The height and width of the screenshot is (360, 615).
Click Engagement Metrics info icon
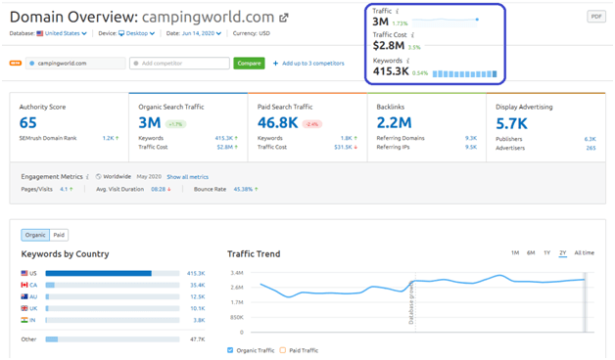click(87, 177)
